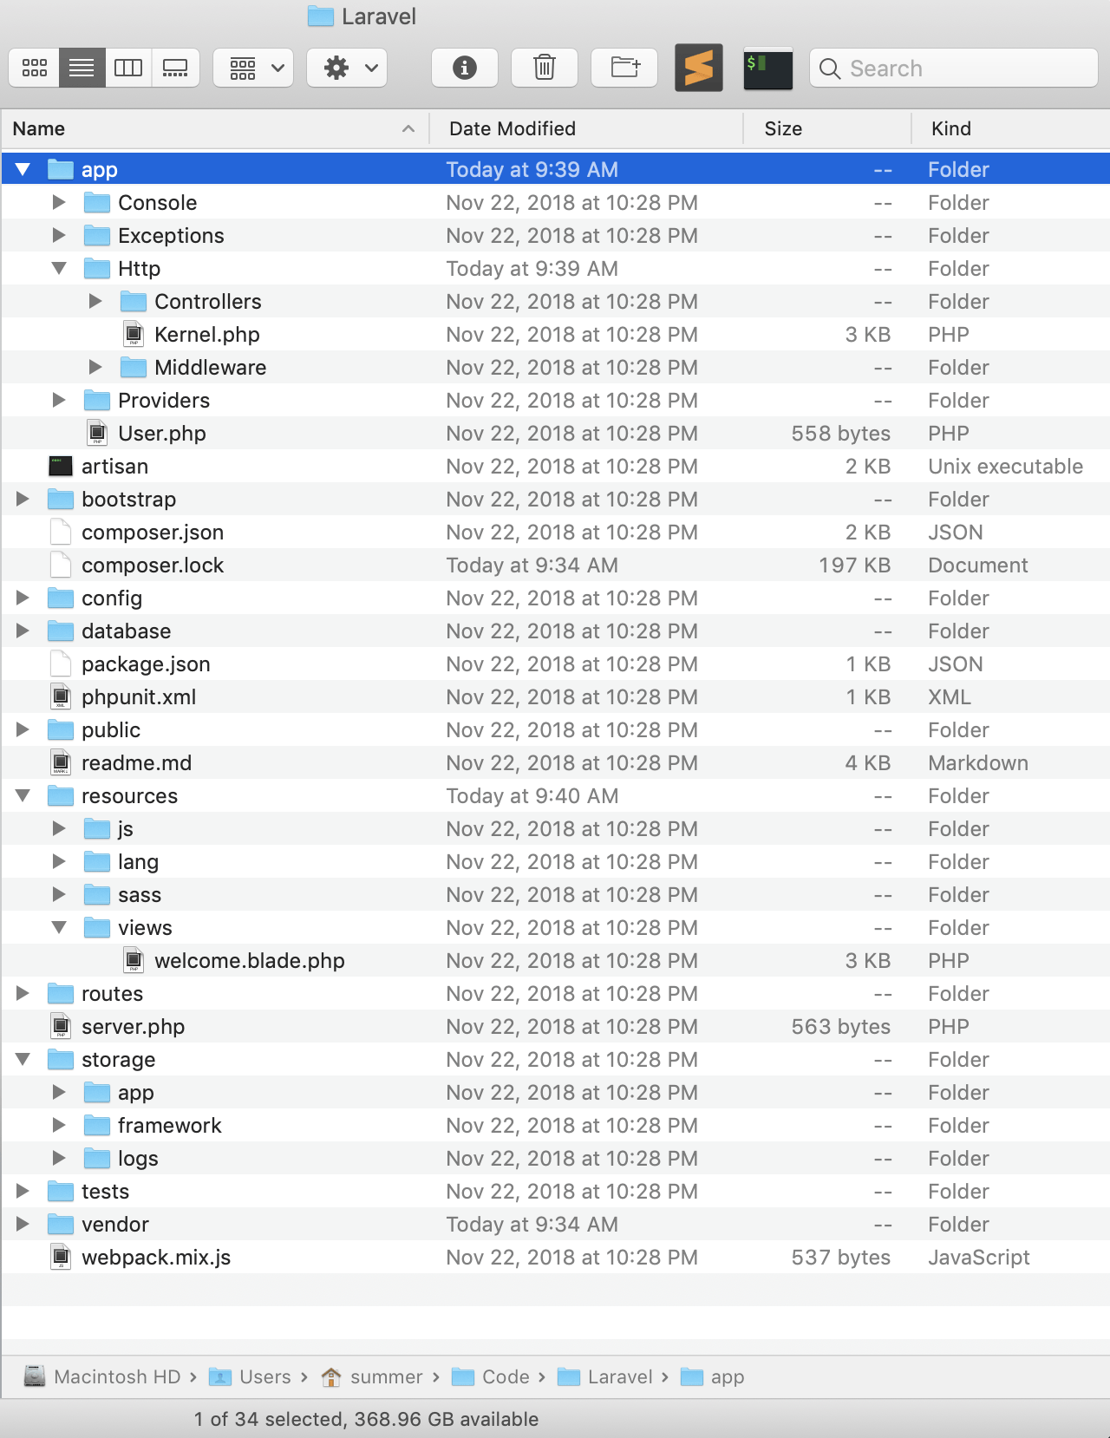The width and height of the screenshot is (1110, 1438).
Task: Click the Laravel window title folder icon
Action: tap(321, 16)
